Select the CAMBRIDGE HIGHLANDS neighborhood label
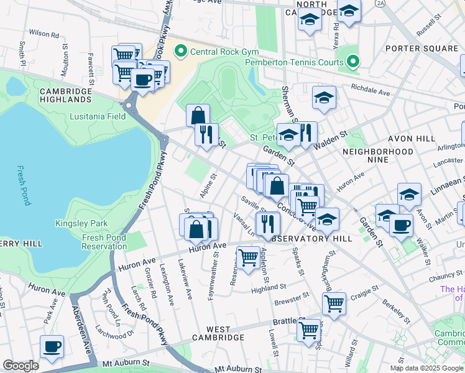Viewport: 465px width, 373px height. [66, 96]
